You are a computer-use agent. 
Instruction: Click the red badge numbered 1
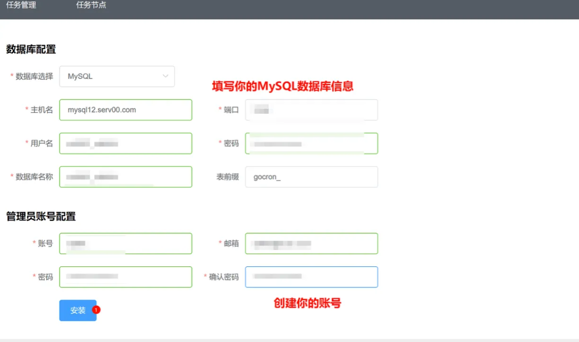click(96, 309)
